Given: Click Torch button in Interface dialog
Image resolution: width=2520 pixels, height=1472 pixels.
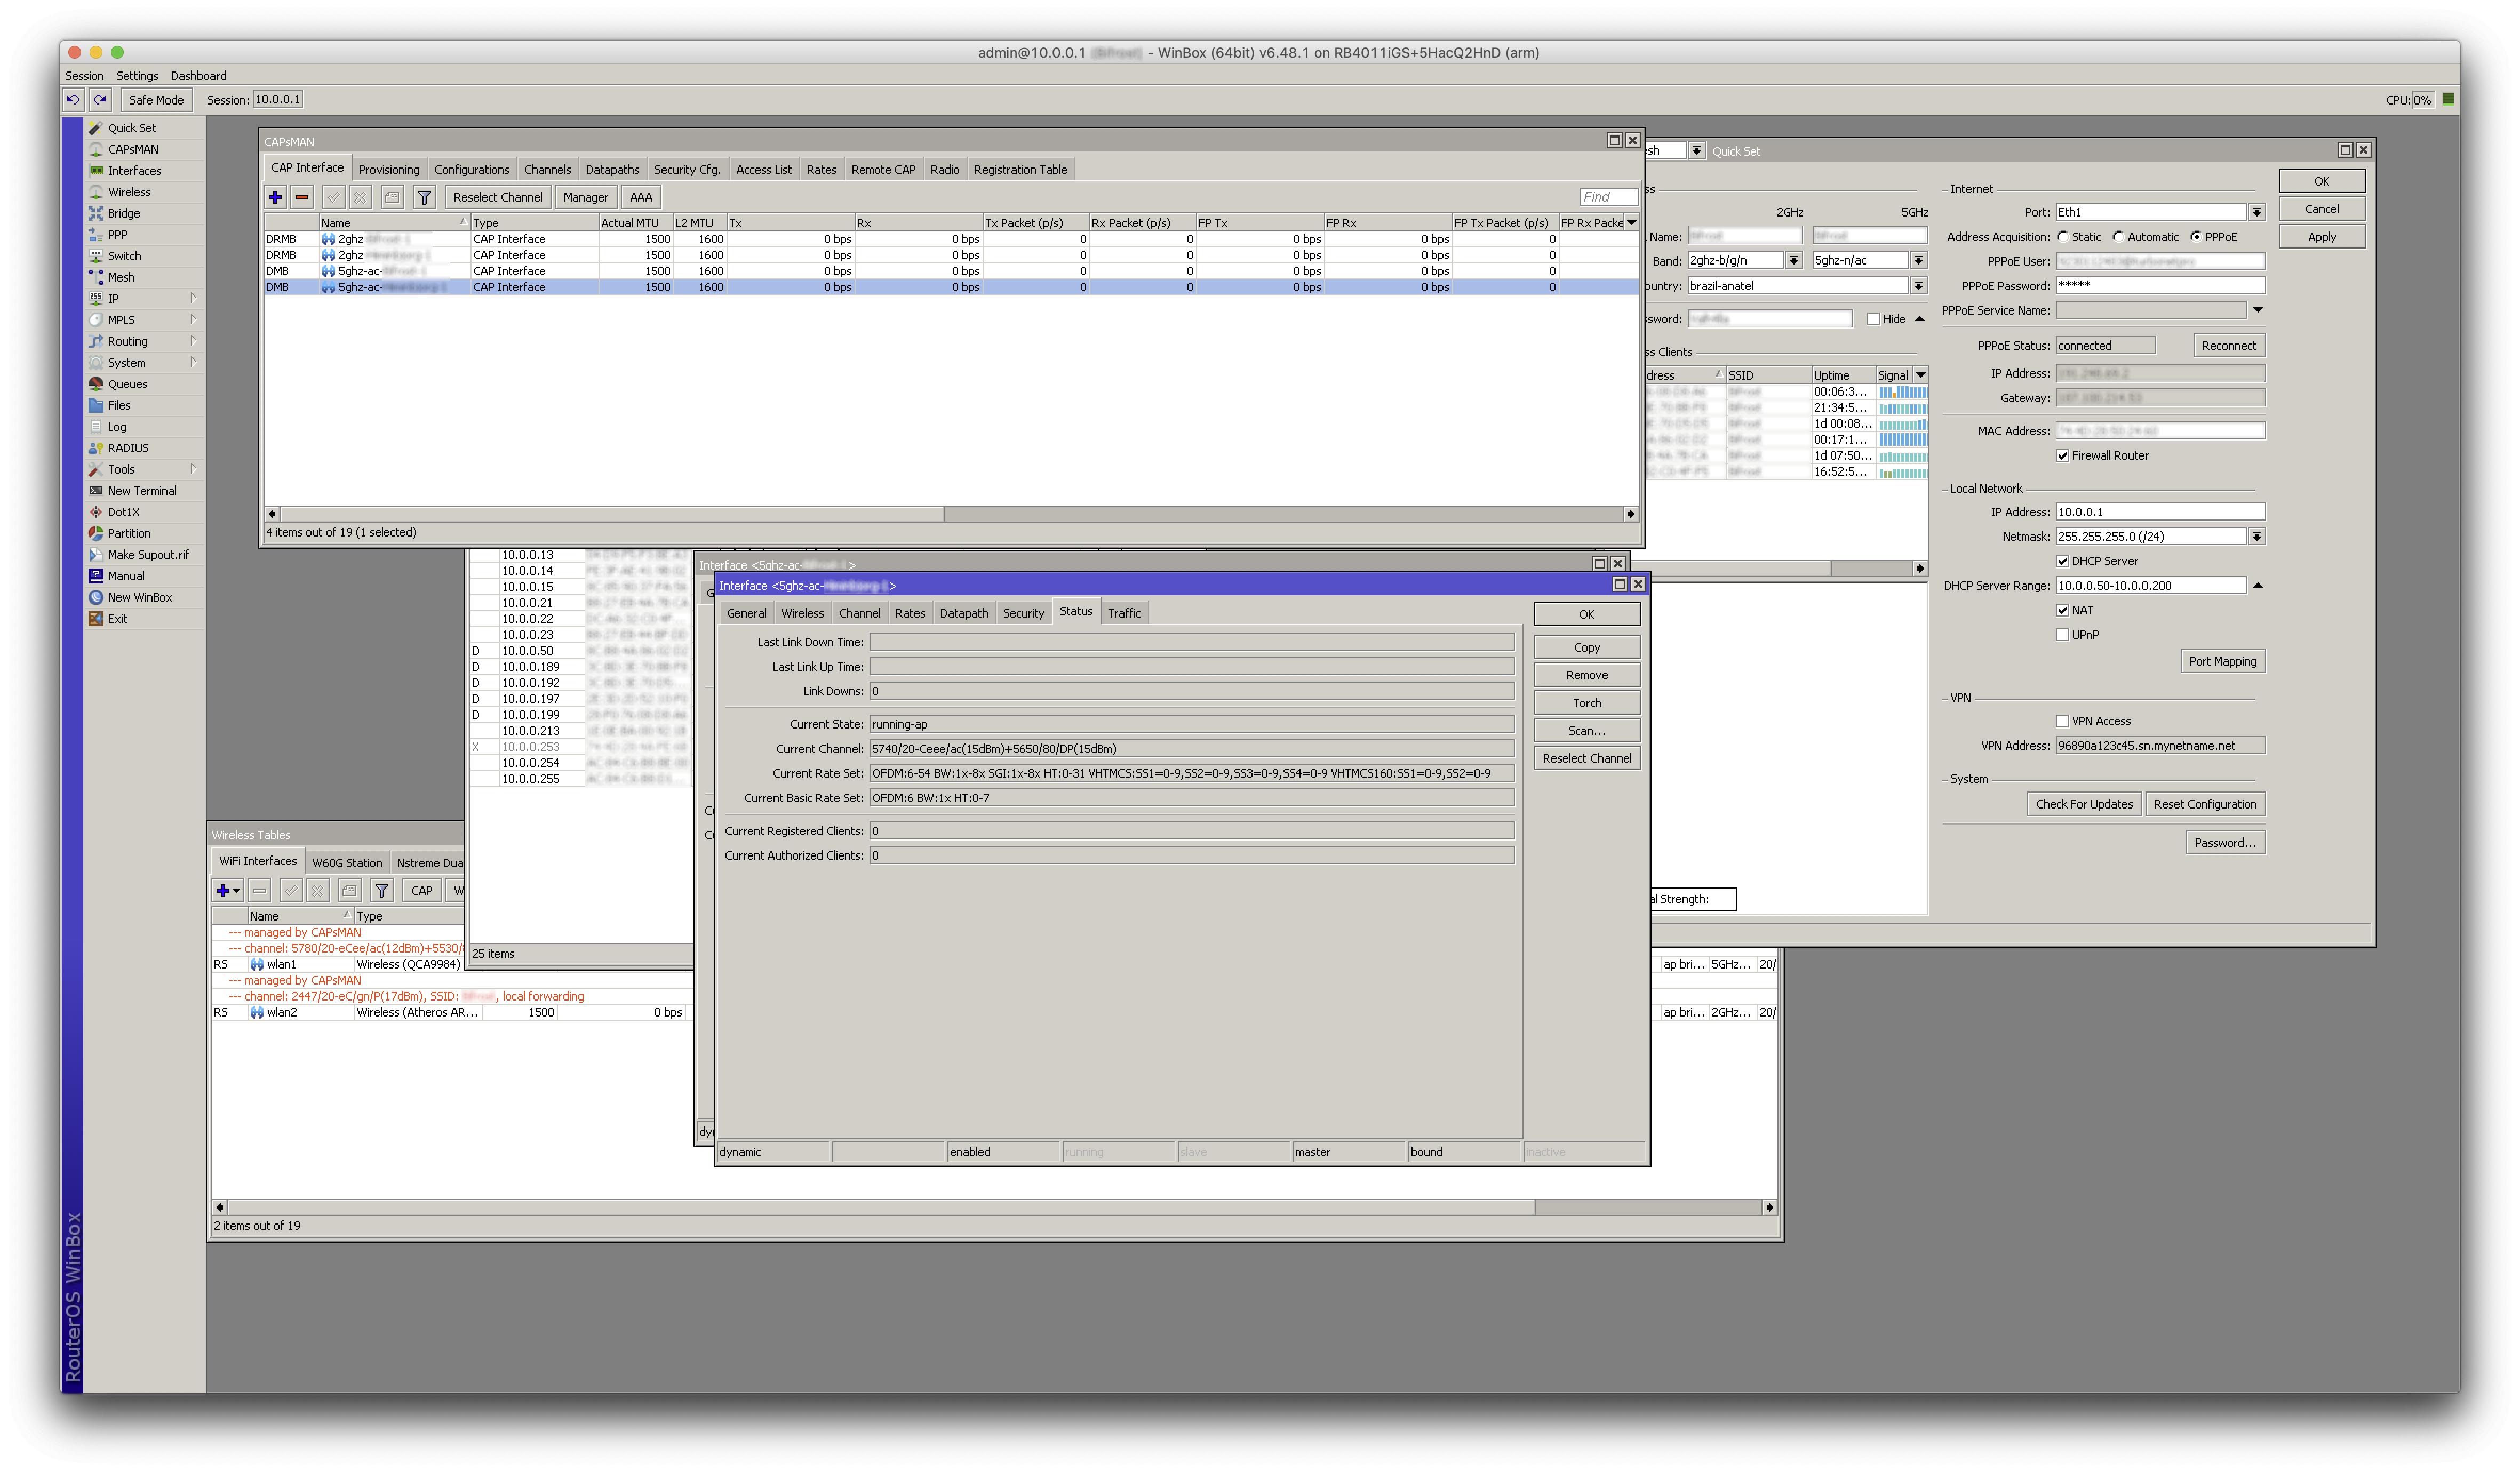Looking at the screenshot, I should coord(1586,703).
